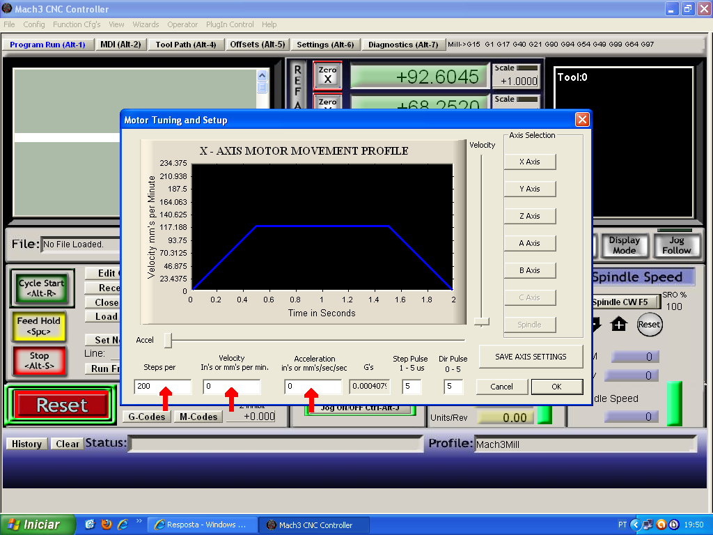Open Internet Explorer from quick launch
This screenshot has height=535, width=713.
coord(123,524)
